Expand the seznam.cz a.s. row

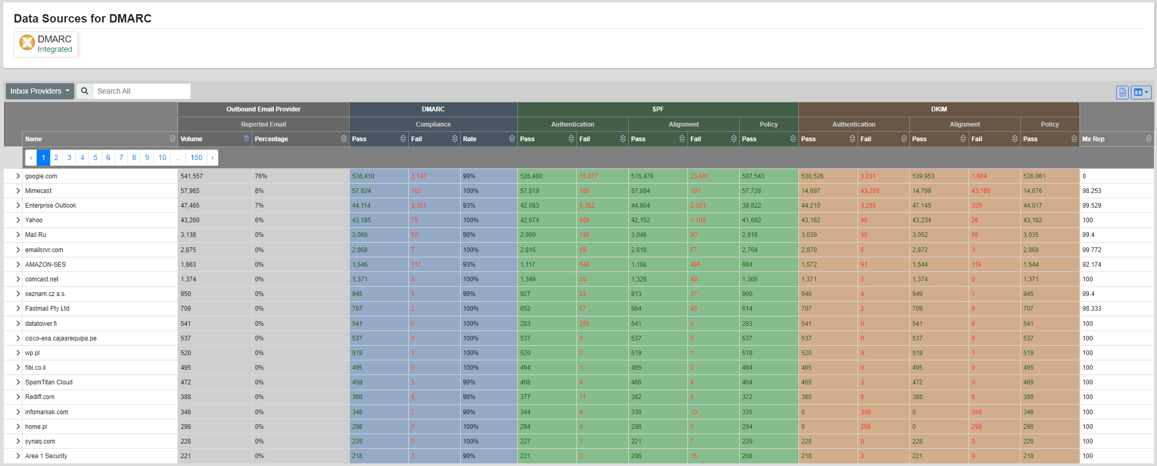pos(18,294)
